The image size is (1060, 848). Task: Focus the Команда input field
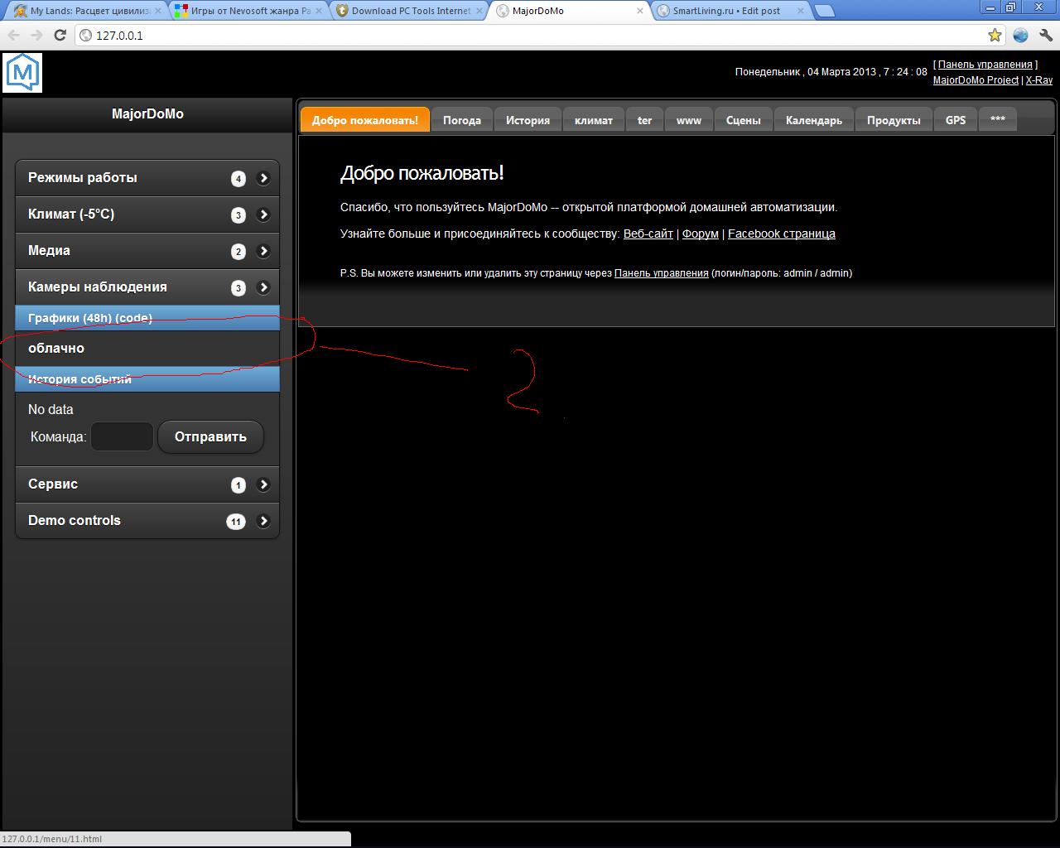pos(122,436)
